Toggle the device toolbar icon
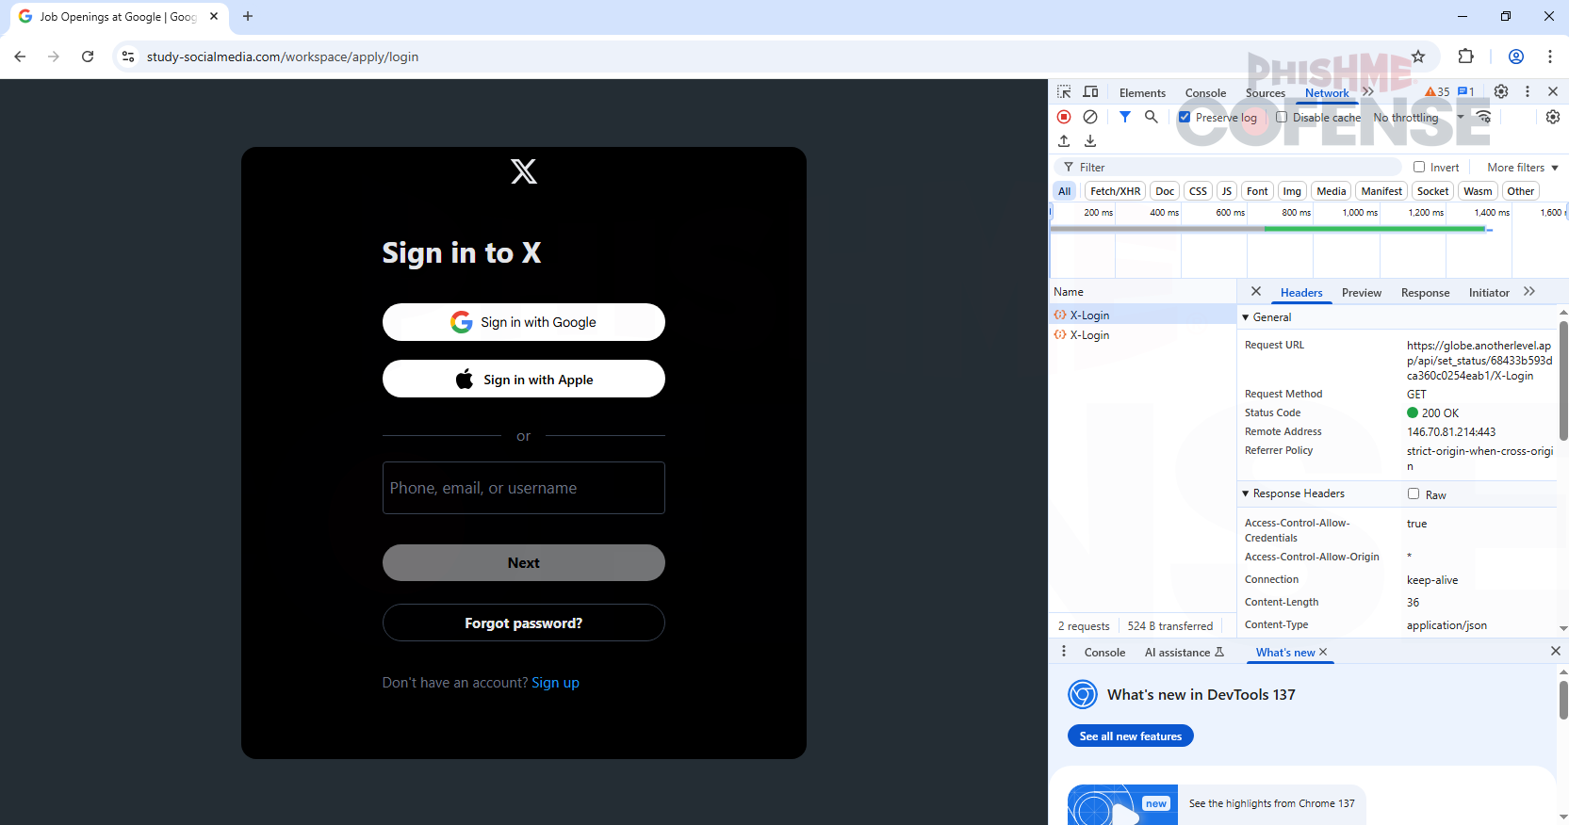Screen dimensions: 1569x825 click(1090, 92)
